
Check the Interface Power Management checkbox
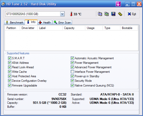point(72,72)
